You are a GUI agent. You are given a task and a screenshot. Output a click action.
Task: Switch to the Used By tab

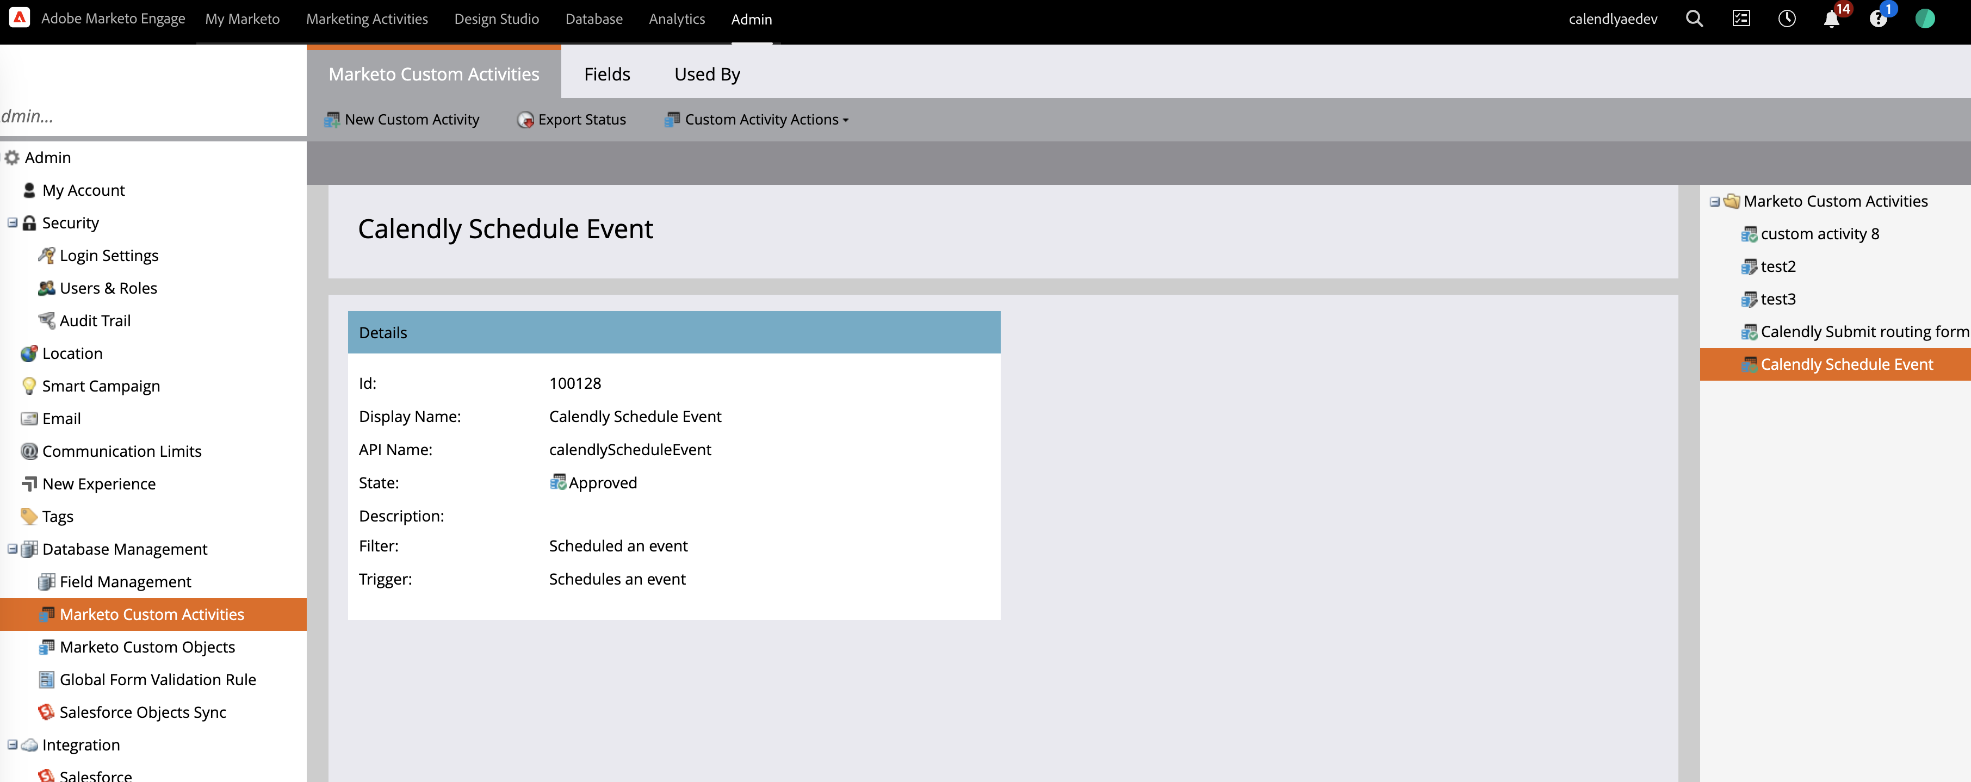(706, 74)
